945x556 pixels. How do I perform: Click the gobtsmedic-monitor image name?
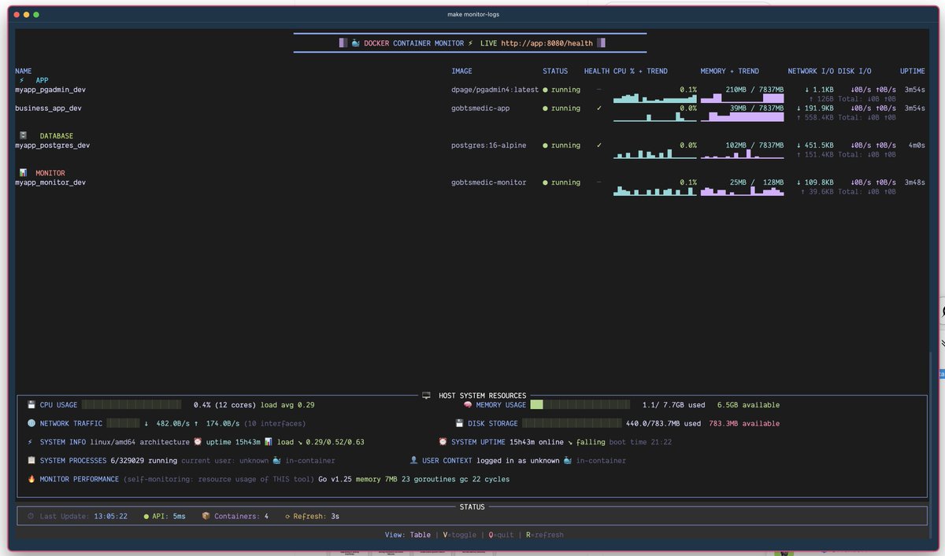(489, 182)
